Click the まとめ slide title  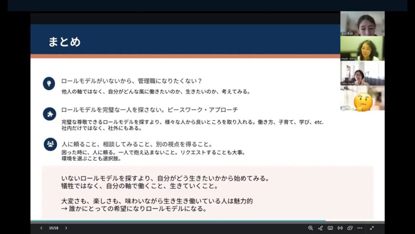(64, 42)
